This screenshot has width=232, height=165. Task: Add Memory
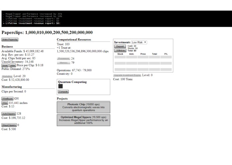tap(63, 62)
